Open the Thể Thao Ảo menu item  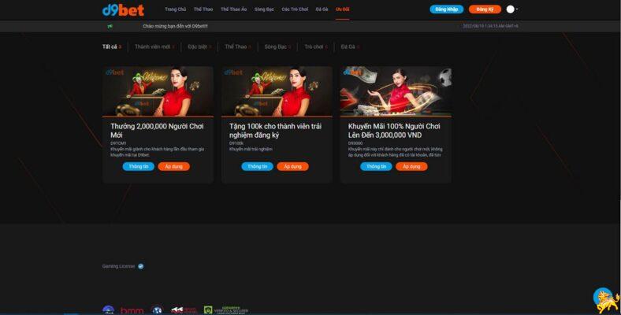coord(234,9)
